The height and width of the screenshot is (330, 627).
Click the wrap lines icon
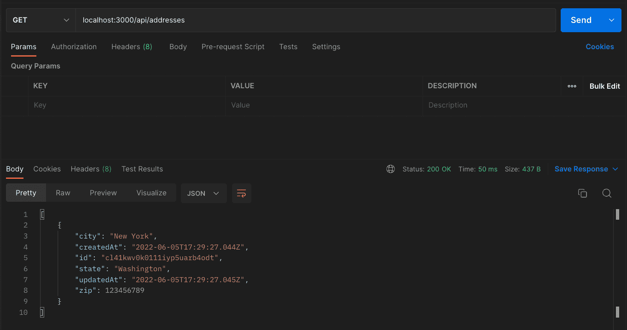241,193
